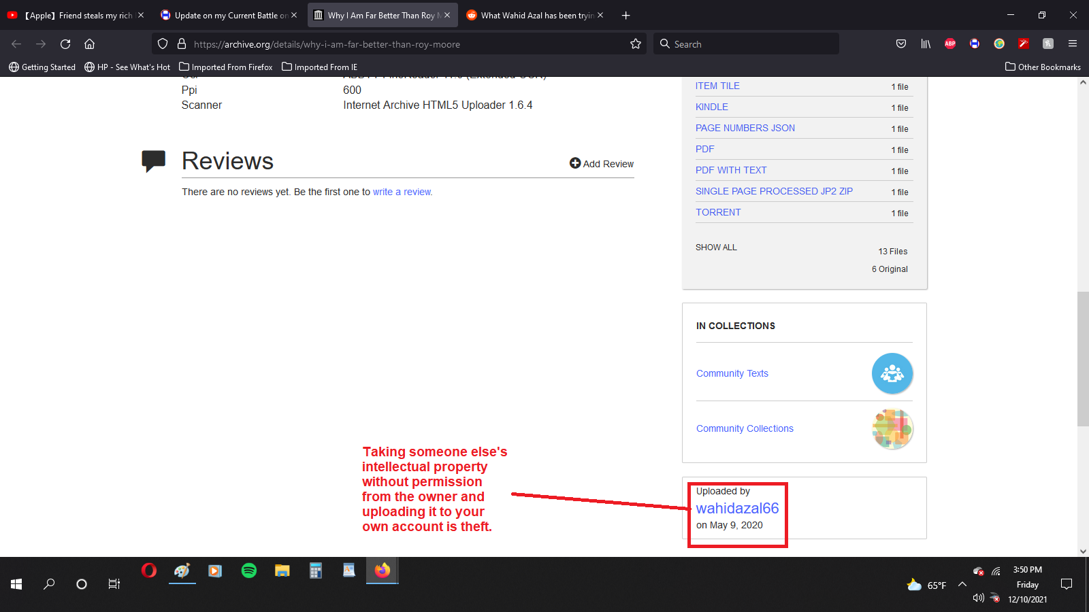Click the bookmark star icon in address bar

coord(636,44)
